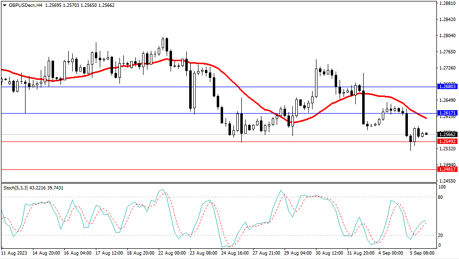Click the red horizontal line at 1.24817
This screenshot has height=259, width=459.
click(x=197, y=169)
